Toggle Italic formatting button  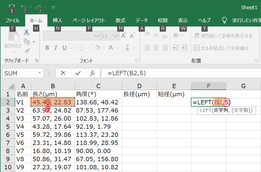click(56, 48)
